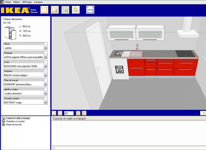
Task: Click the 'ABSTRAKT rouge' value
Action: tap(13, 103)
